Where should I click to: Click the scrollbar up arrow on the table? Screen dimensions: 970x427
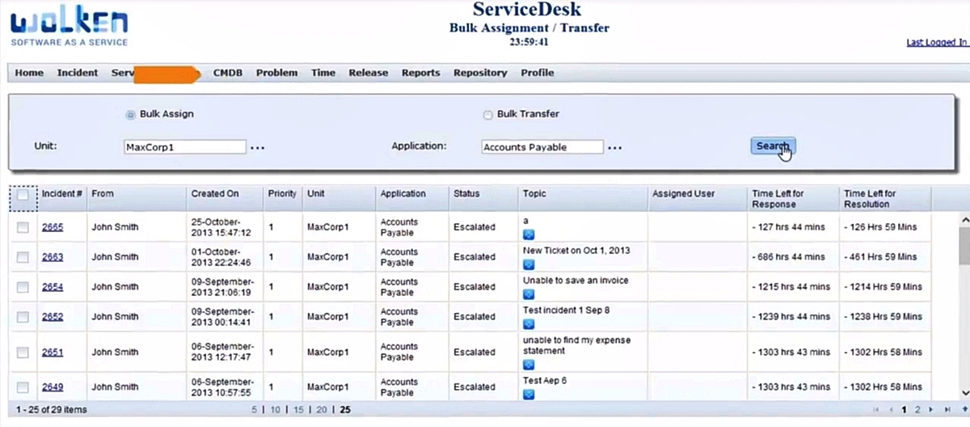point(964,220)
